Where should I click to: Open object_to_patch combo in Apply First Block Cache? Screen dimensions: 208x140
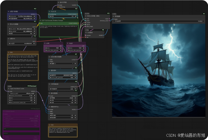pyautogui.click(x=22, y=93)
